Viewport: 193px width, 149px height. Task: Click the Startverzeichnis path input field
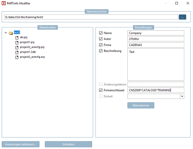[91, 17]
